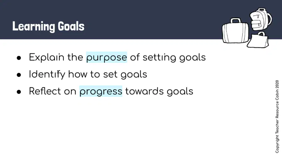This screenshot has width=282, height=158.
Task: Click the word Explain in first bullet
Action: (47, 57)
